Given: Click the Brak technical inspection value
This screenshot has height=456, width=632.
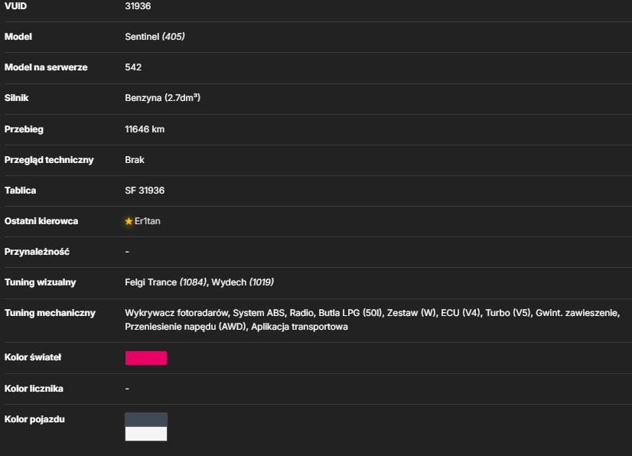Looking at the screenshot, I should (x=135, y=160).
